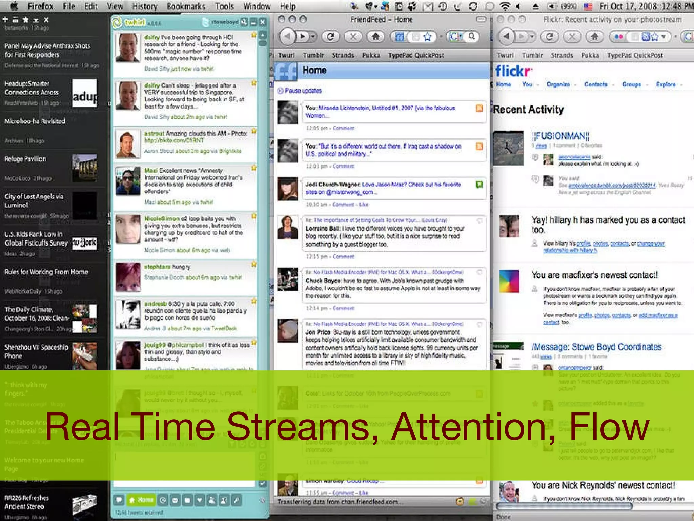Toggle favorite star on andresb tweet

click(253, 301)
